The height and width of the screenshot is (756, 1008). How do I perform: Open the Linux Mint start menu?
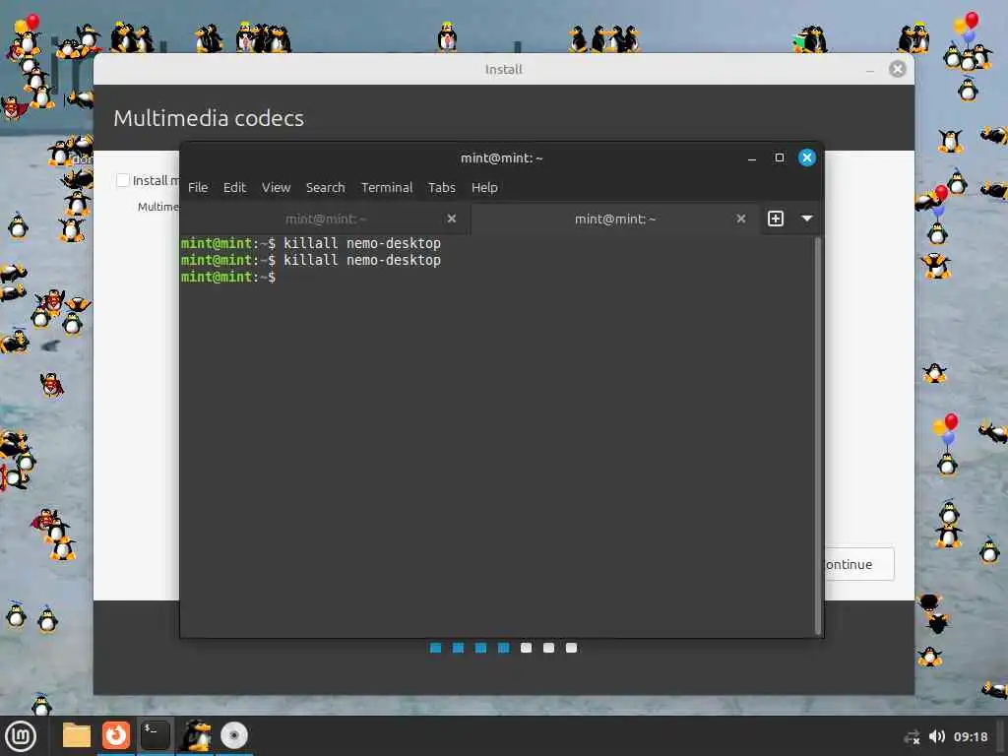tap(21, 736)
